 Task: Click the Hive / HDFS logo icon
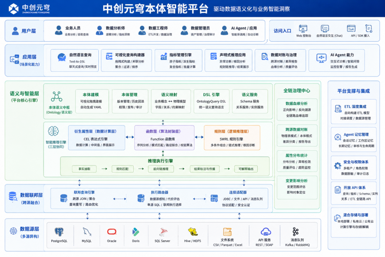click(x=193, y=232)
